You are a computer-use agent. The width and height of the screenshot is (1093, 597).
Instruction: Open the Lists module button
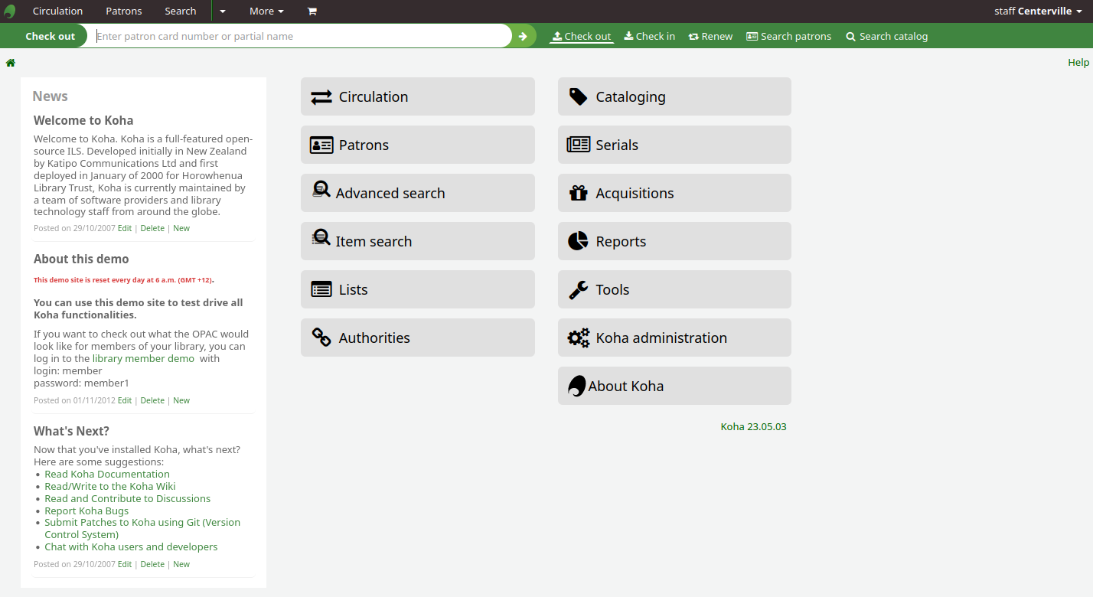[x=418, y=289]
